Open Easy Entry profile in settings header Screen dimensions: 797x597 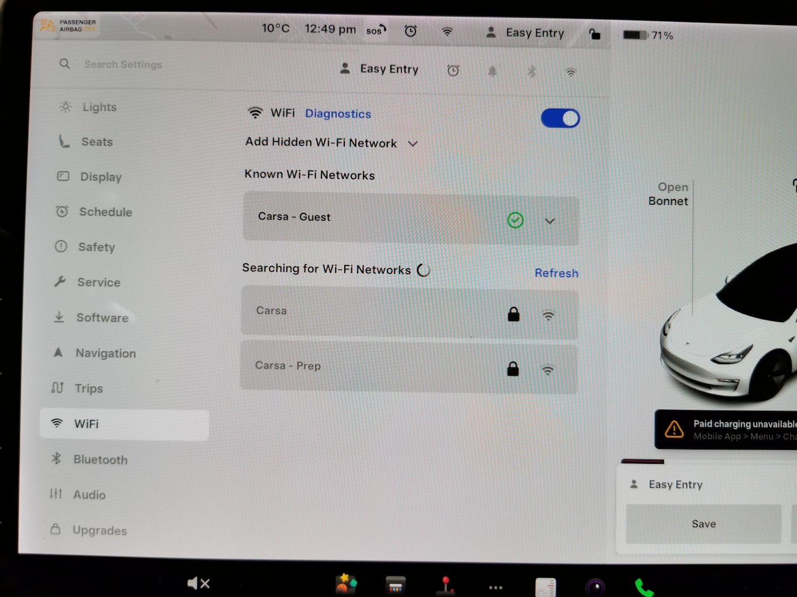379,69
